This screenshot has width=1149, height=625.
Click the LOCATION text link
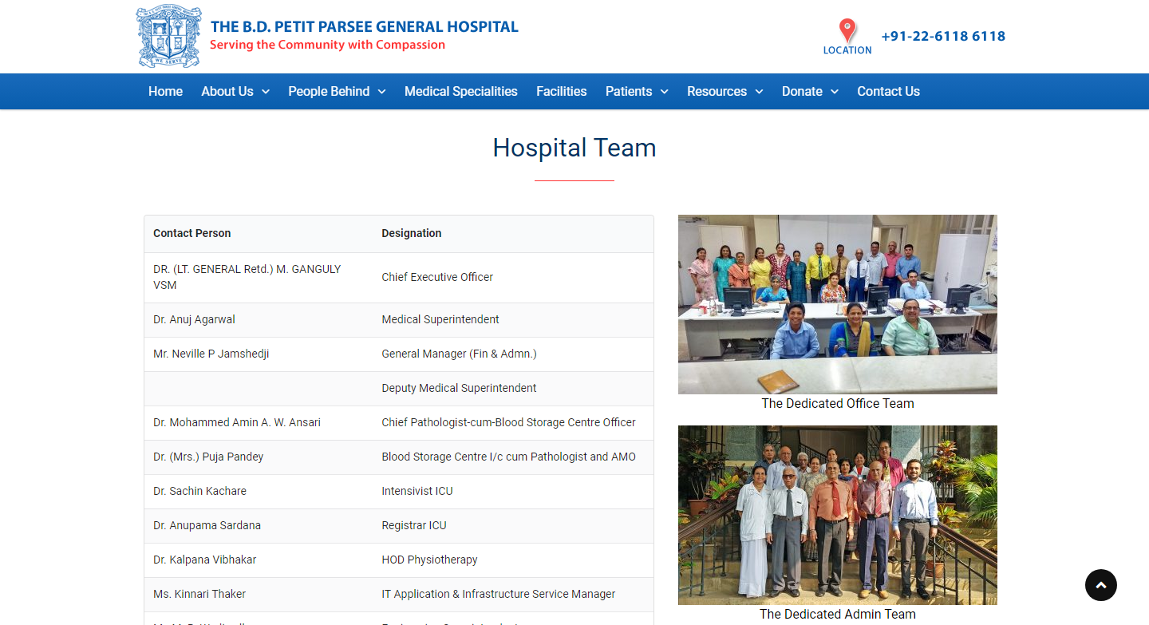click(847, 50)
